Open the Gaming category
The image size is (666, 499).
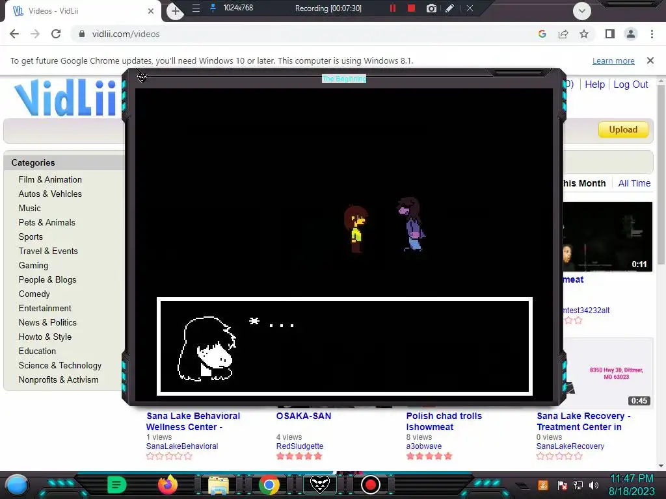pyautogui.click(x=33, y=266)
